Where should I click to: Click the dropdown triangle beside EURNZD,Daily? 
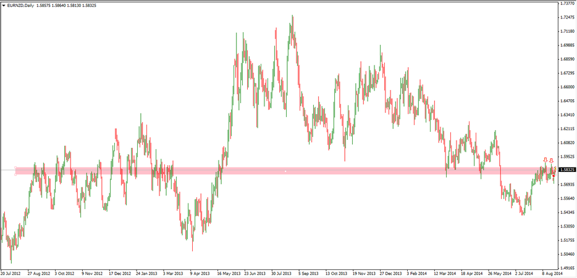click(x=4, y=5)
